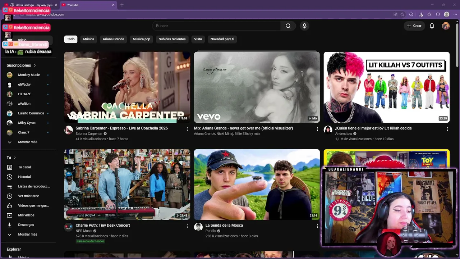Open options for Ariana Grande mix
Image resolution: width=460 pixels, height=259 pixels.
[x=317, y=129]
